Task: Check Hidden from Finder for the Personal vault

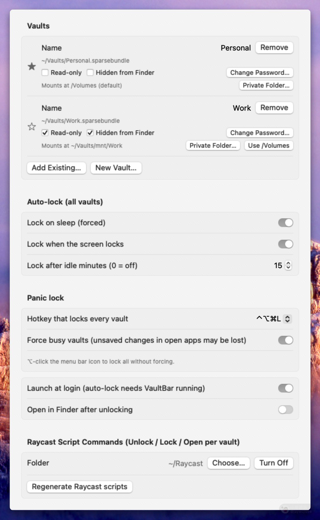Action: coord(90,73)
